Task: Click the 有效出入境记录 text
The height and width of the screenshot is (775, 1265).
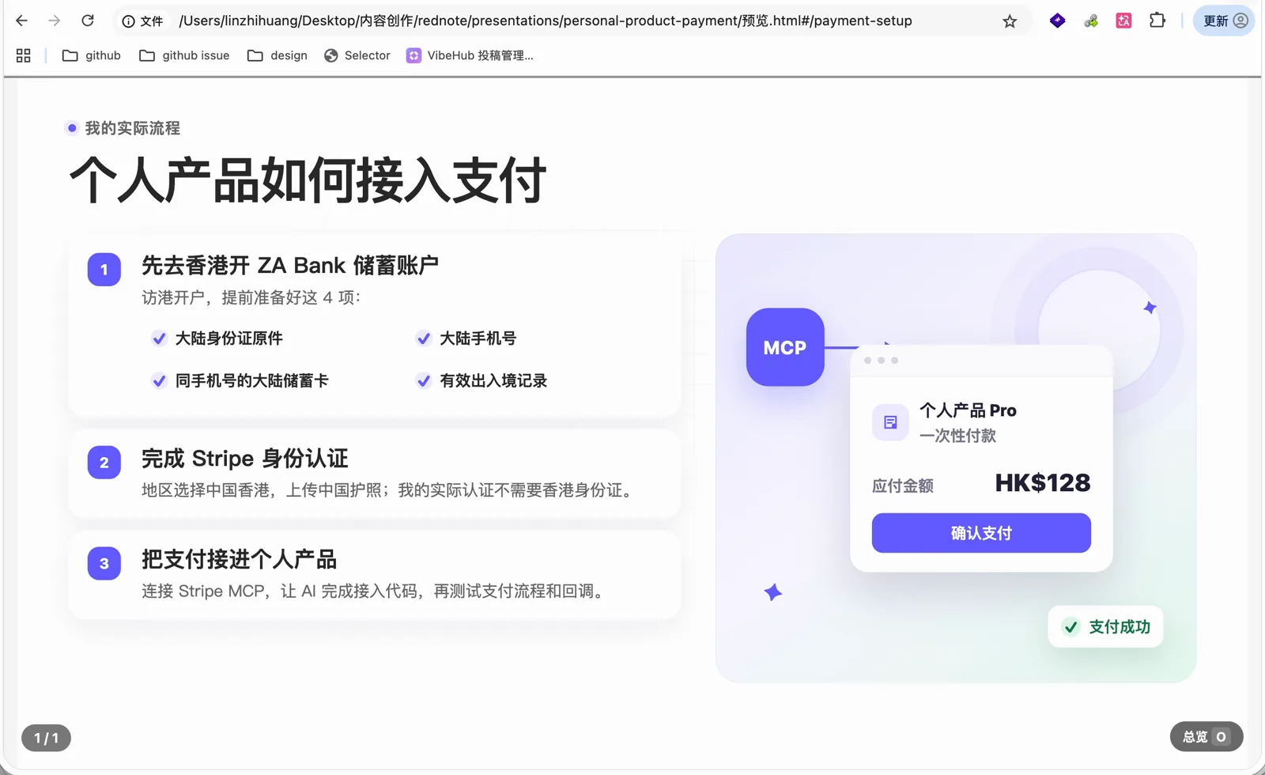Action: coord(493,381)
